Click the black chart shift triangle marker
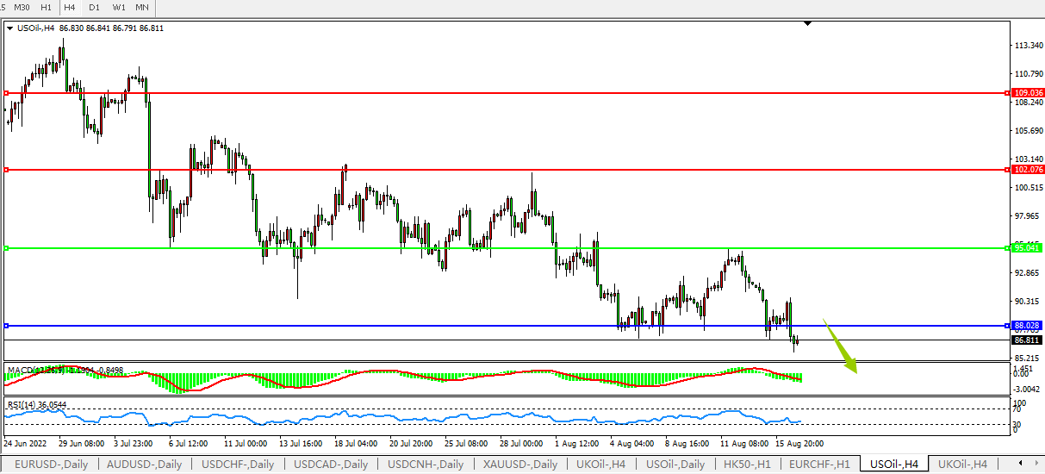 (807, 23)
